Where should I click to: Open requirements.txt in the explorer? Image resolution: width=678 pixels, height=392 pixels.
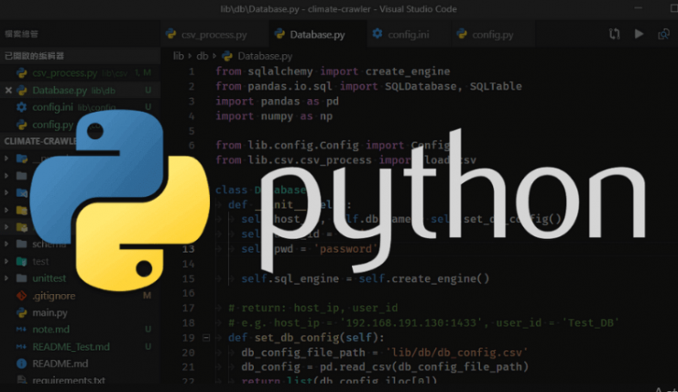point(69,381)
